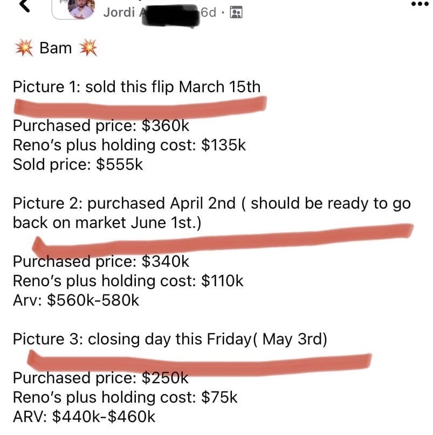The width and height of the screenshot is (433, 435).
Task: Open the post options three-dot menu
Action: (420, 4)
